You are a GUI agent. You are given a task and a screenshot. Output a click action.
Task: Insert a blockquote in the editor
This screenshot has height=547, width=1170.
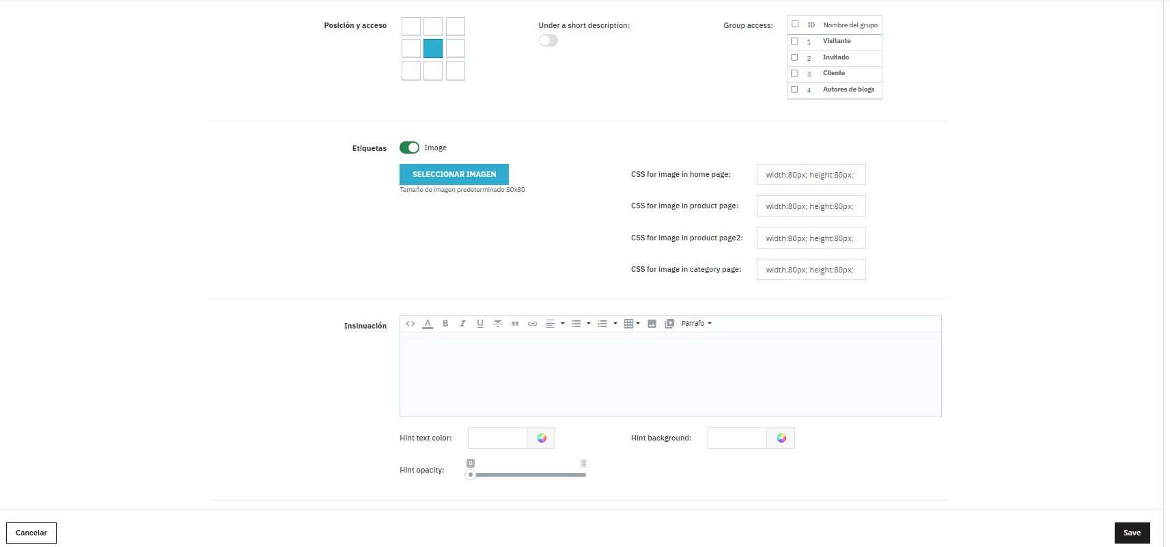(515, 324)
